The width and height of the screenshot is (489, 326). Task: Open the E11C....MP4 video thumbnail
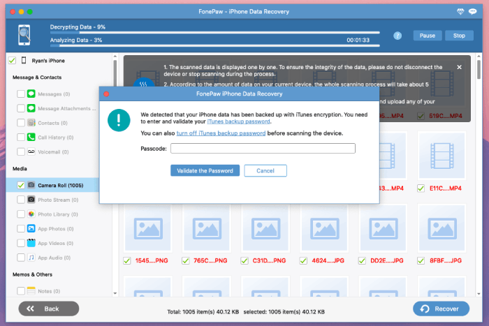[x=442, y=156]
